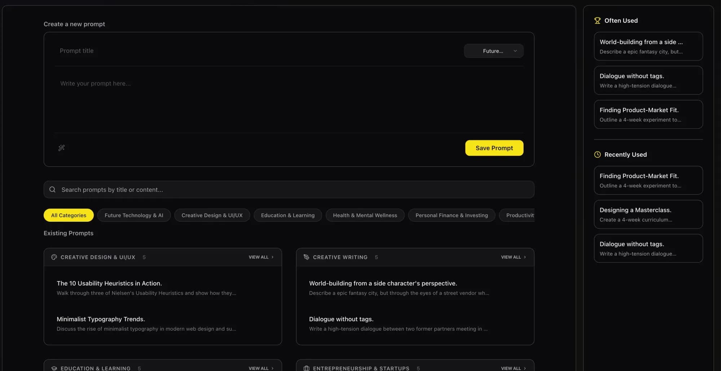Screen dimensions: 721x371
Task: Click the clock icon next to Recently Used
Action: tap(597, 154)
